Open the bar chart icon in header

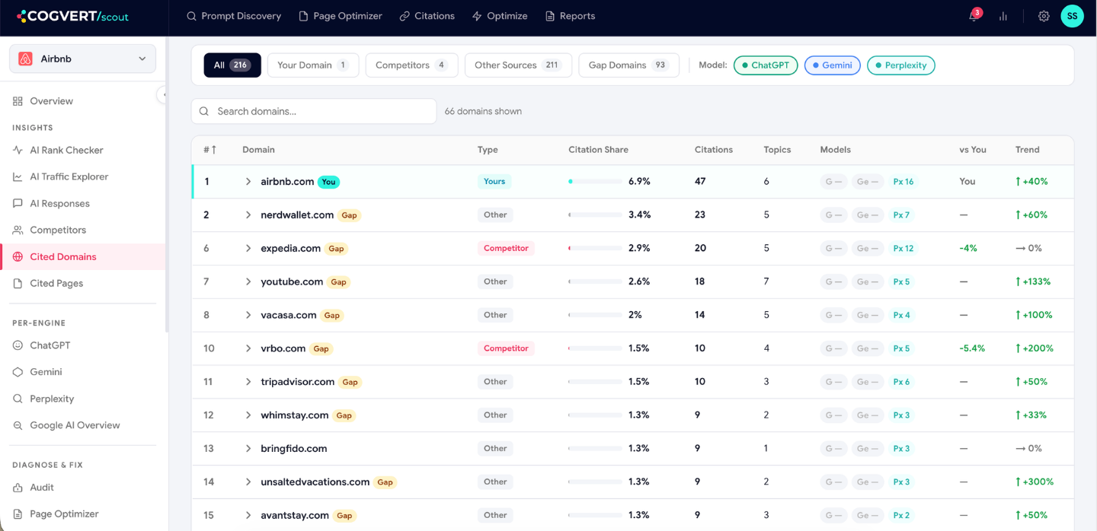(x=1003, y=16)
